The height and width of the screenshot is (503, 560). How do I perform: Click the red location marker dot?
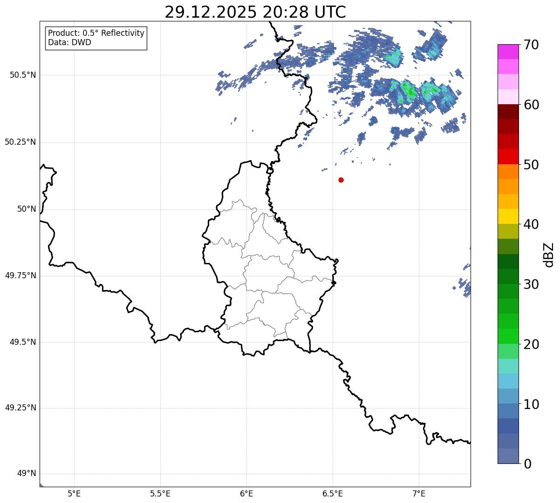coord(341,180)
